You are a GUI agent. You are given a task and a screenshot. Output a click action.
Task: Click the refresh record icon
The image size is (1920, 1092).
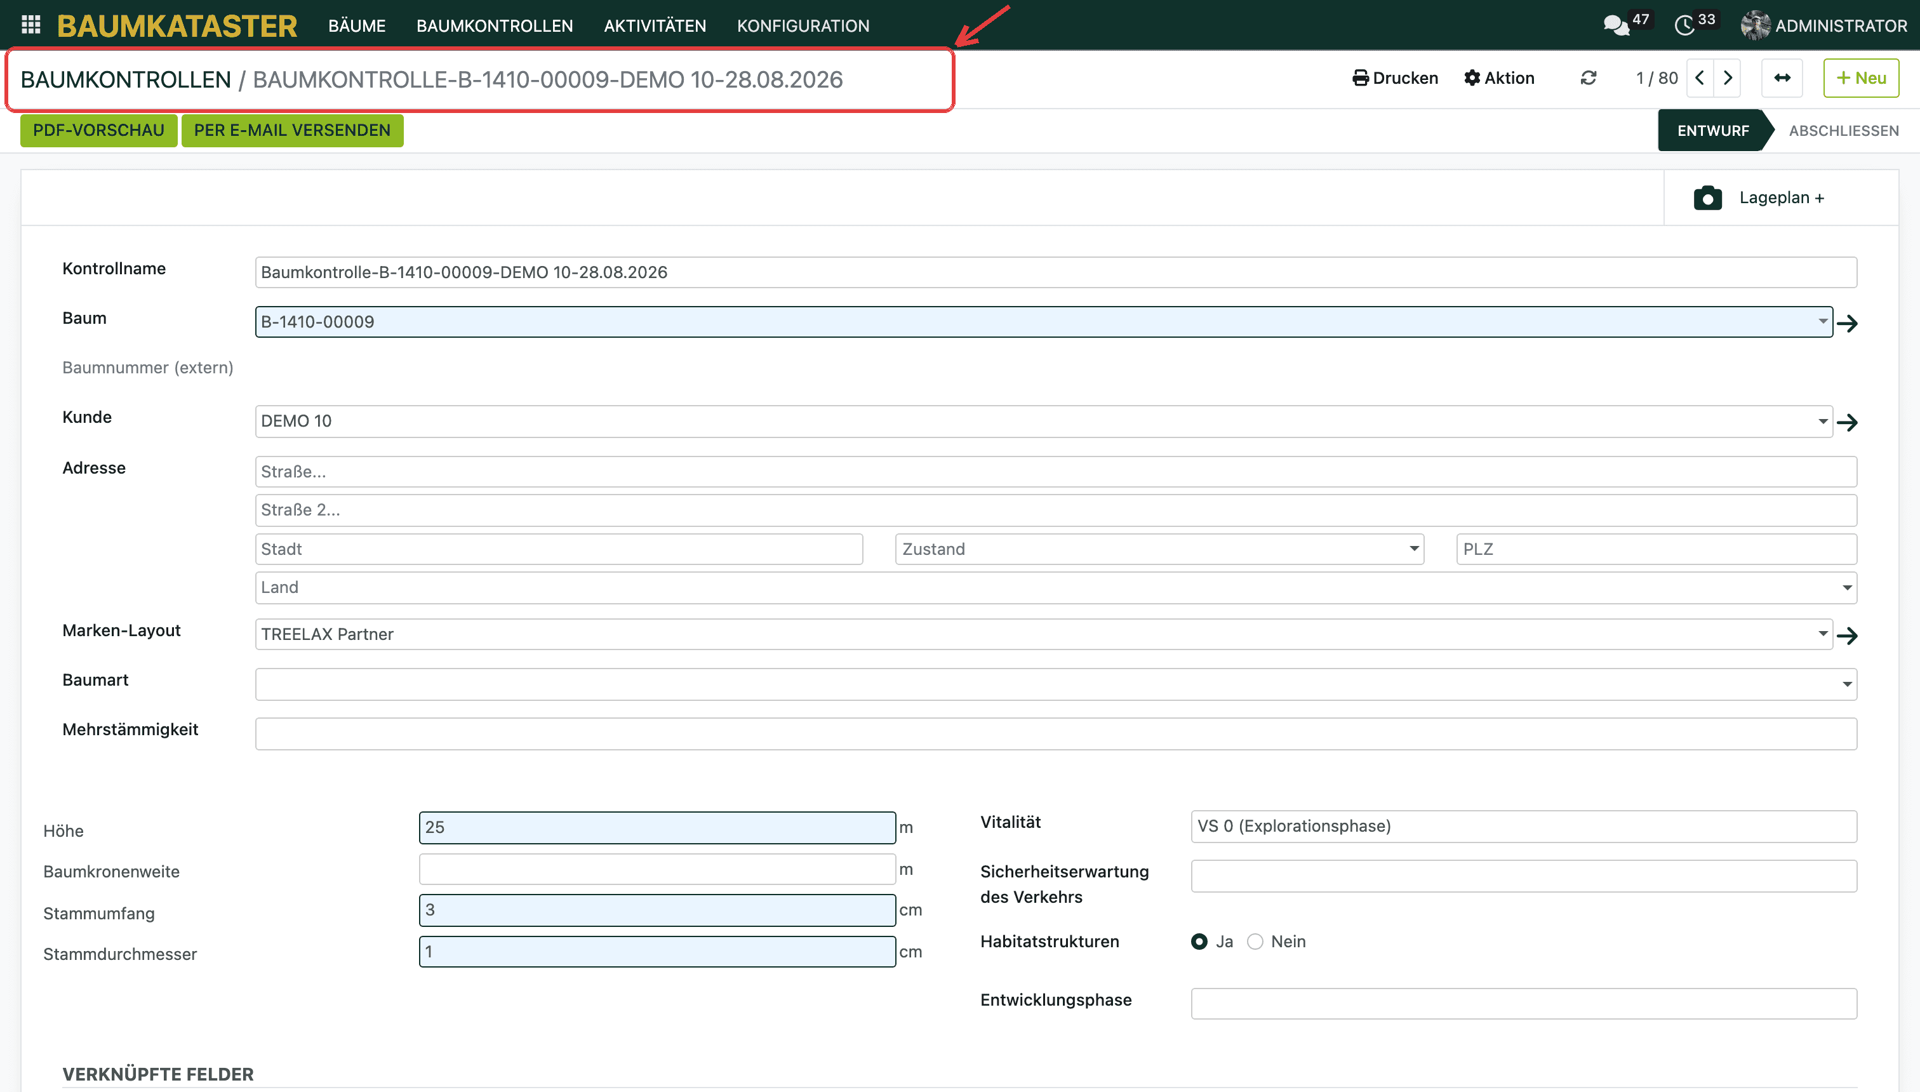(x=1589, y=78)
